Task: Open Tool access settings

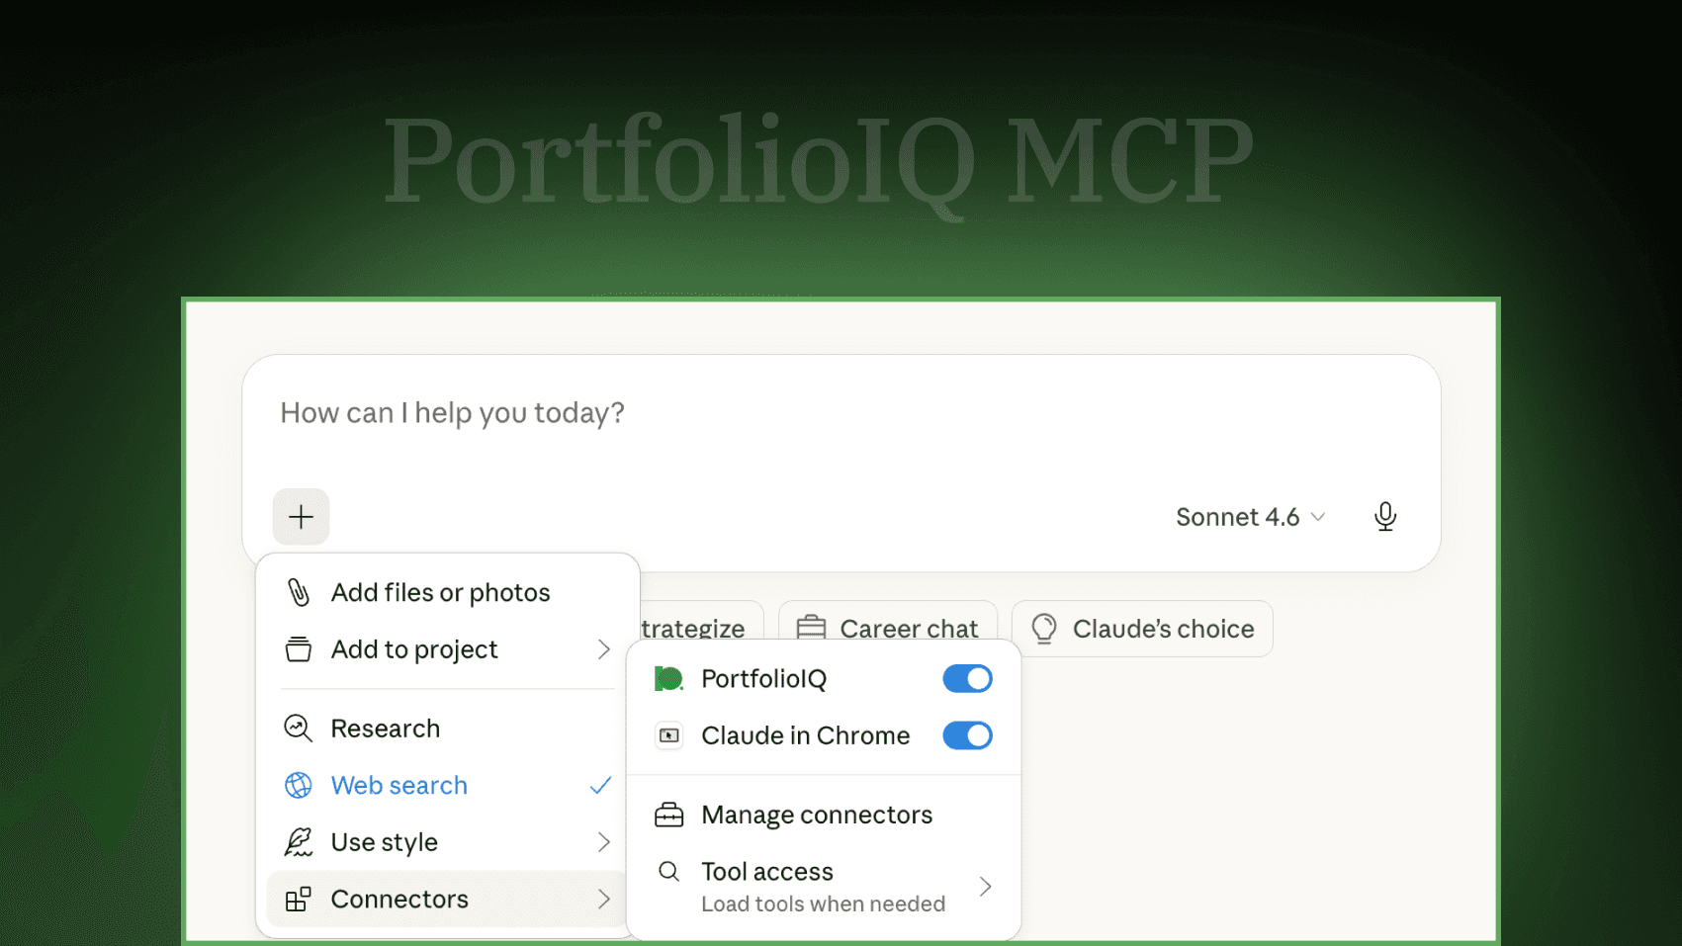Action: click(x=824, y=886)
